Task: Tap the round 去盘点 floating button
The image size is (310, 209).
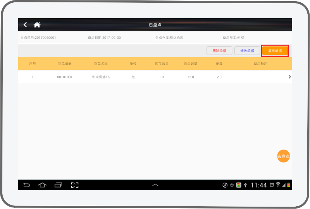Action: pos(283,156)
